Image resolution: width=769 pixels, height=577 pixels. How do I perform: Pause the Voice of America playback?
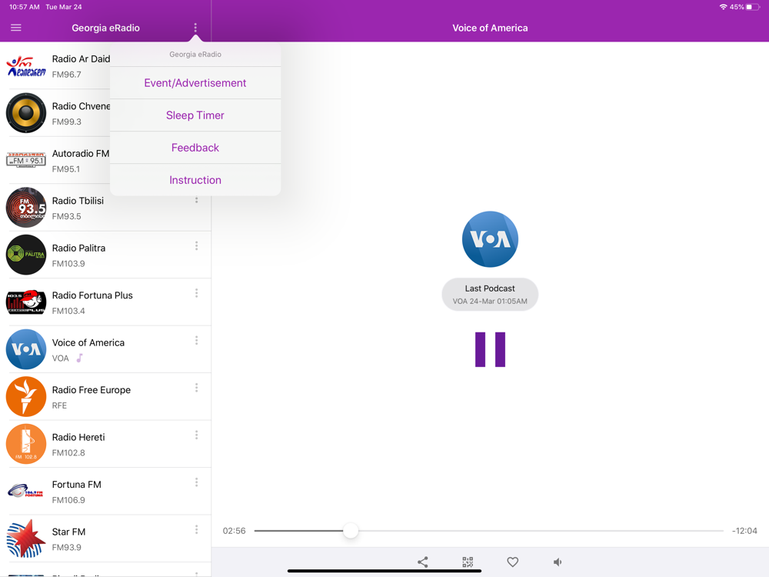click(490, 349)
